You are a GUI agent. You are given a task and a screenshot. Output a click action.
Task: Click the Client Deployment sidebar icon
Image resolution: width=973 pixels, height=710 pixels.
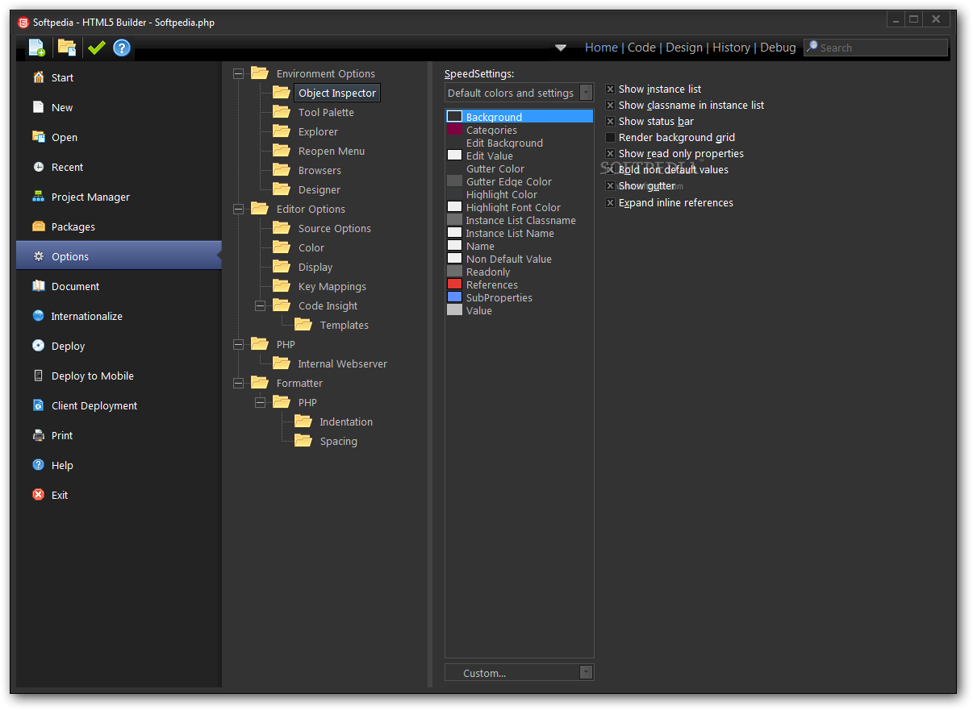click(38, 405)
